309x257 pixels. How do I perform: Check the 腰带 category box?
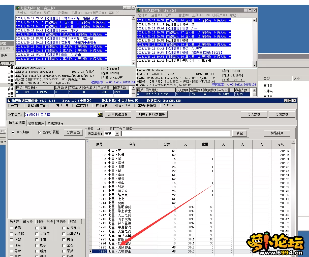[11, 245]
